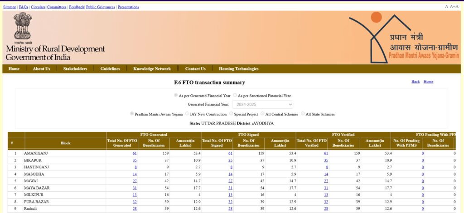Open MILKIPUR FTO Generated count 13
This screenshot has height=213, width=464.
tap(135, 195)
